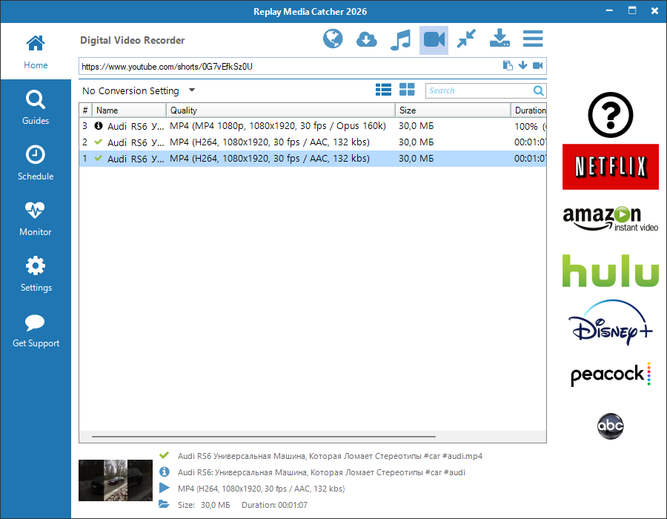Expand the No Conversion Setting dropdown

click(x=191, y=90)
